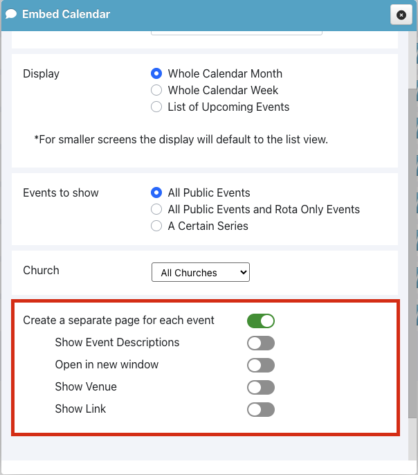The image size is (418, 475).
Task: Select Whole Calendar Week display option
Action: pyautogui.click(x=156, y=90)
